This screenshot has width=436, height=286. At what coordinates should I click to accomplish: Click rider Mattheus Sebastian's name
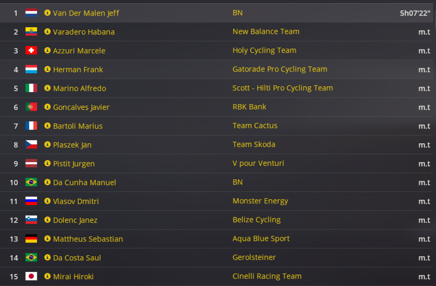pos(88,239)
